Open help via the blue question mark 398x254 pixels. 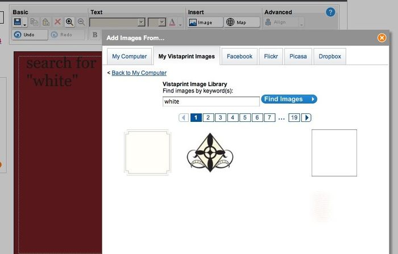click(330, 12)
